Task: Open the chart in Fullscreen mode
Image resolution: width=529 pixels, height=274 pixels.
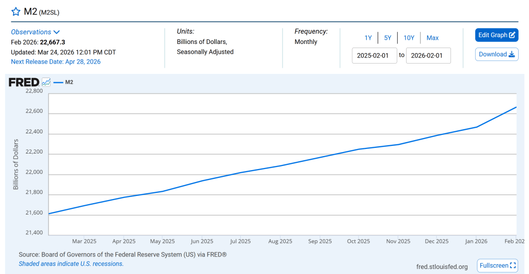Action: (497, 266)
